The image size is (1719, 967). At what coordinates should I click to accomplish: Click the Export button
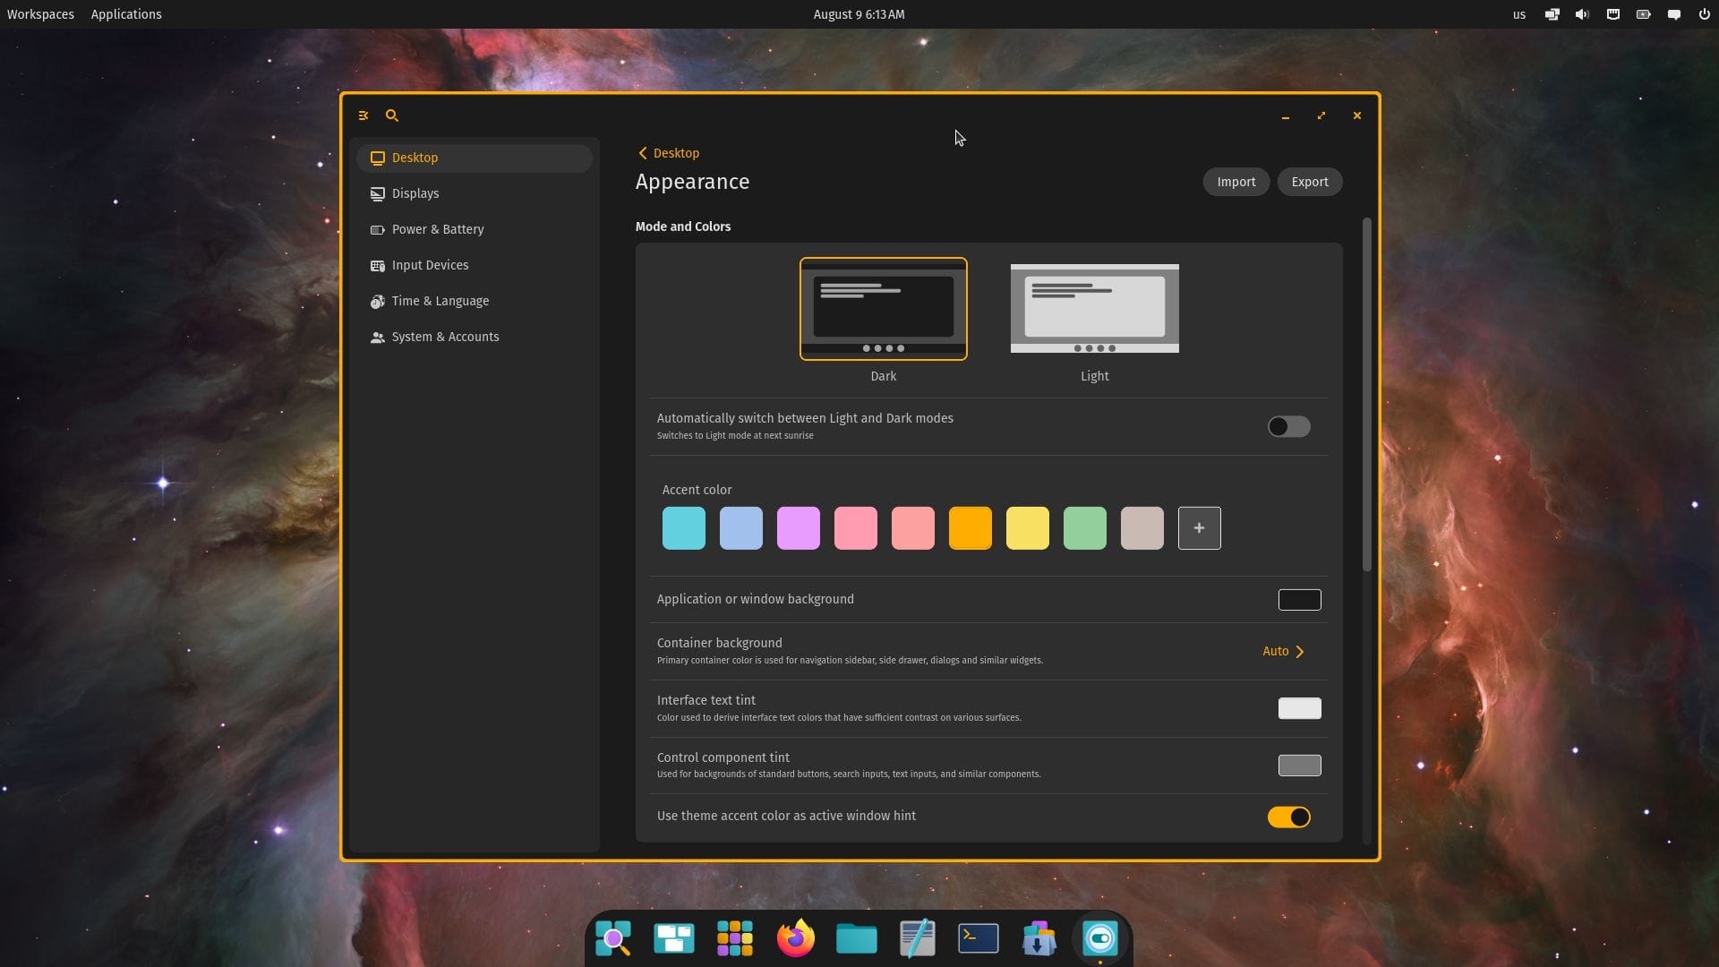(x=1309, y=182)
